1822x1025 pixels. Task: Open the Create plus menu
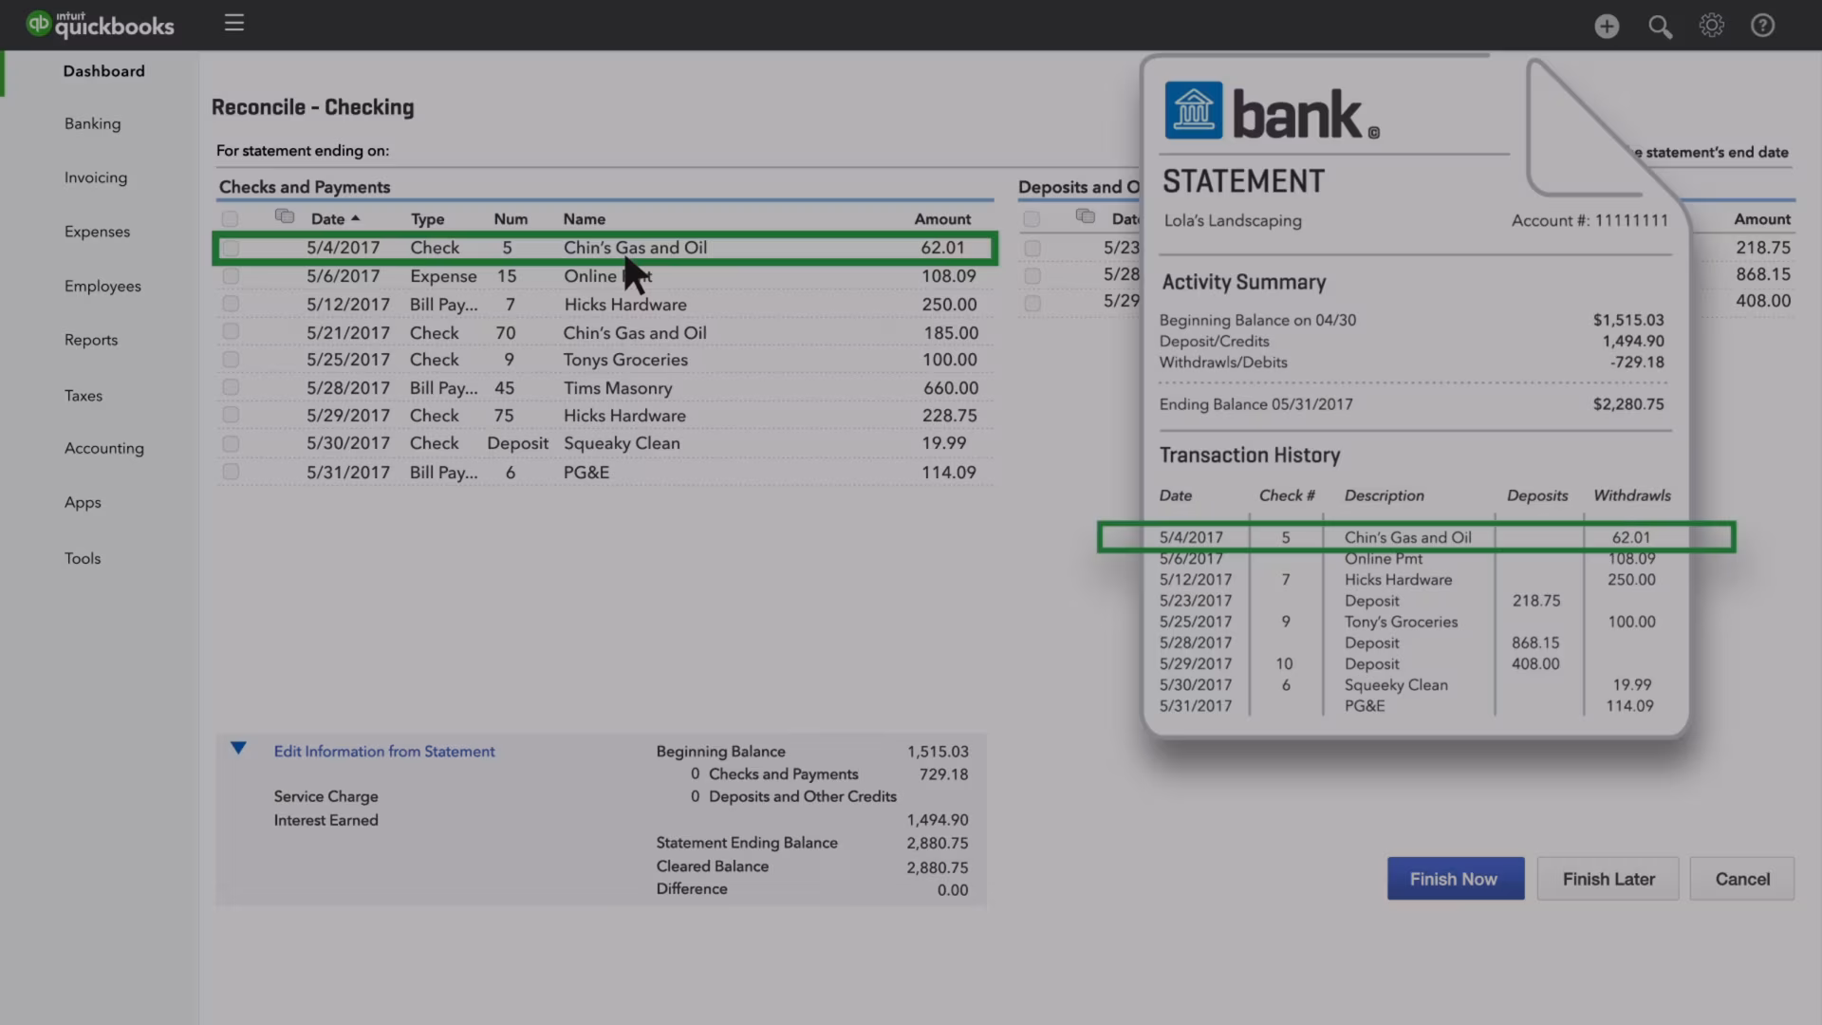1607,26
